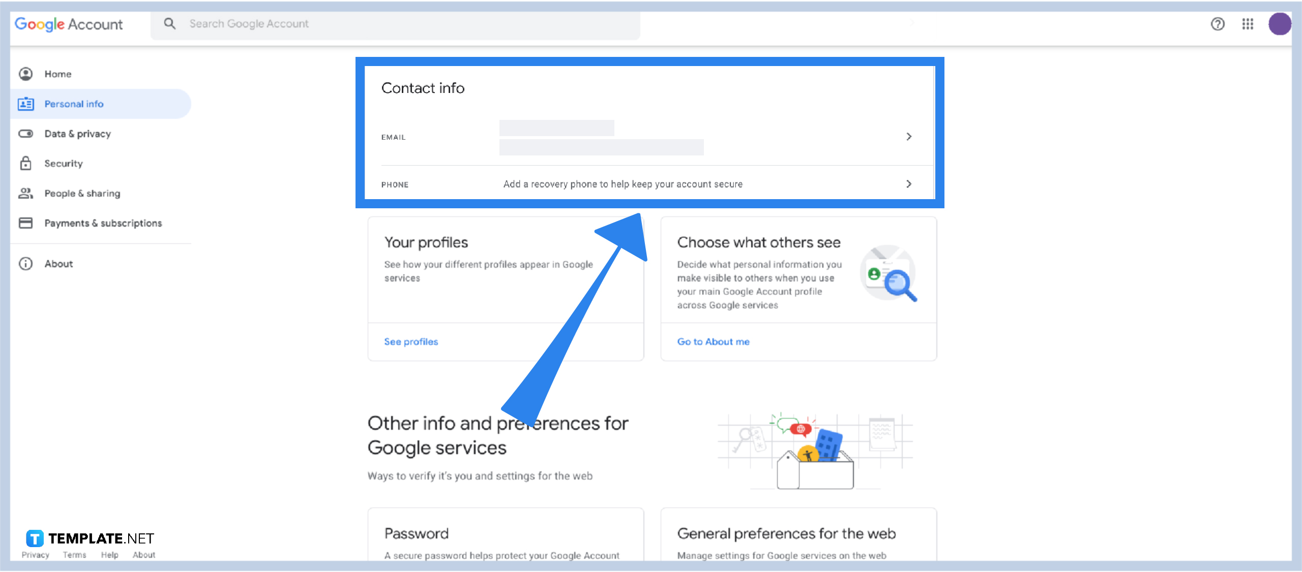Click the Security lock icon
The height and width of the screenshot is (572, 1302).
point(25,163)
